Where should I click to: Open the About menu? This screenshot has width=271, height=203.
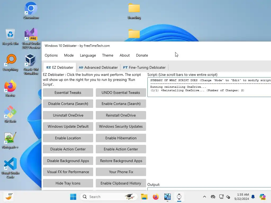coord(124,55)
